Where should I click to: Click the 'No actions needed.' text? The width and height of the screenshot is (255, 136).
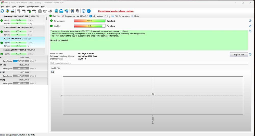[59, 40]
